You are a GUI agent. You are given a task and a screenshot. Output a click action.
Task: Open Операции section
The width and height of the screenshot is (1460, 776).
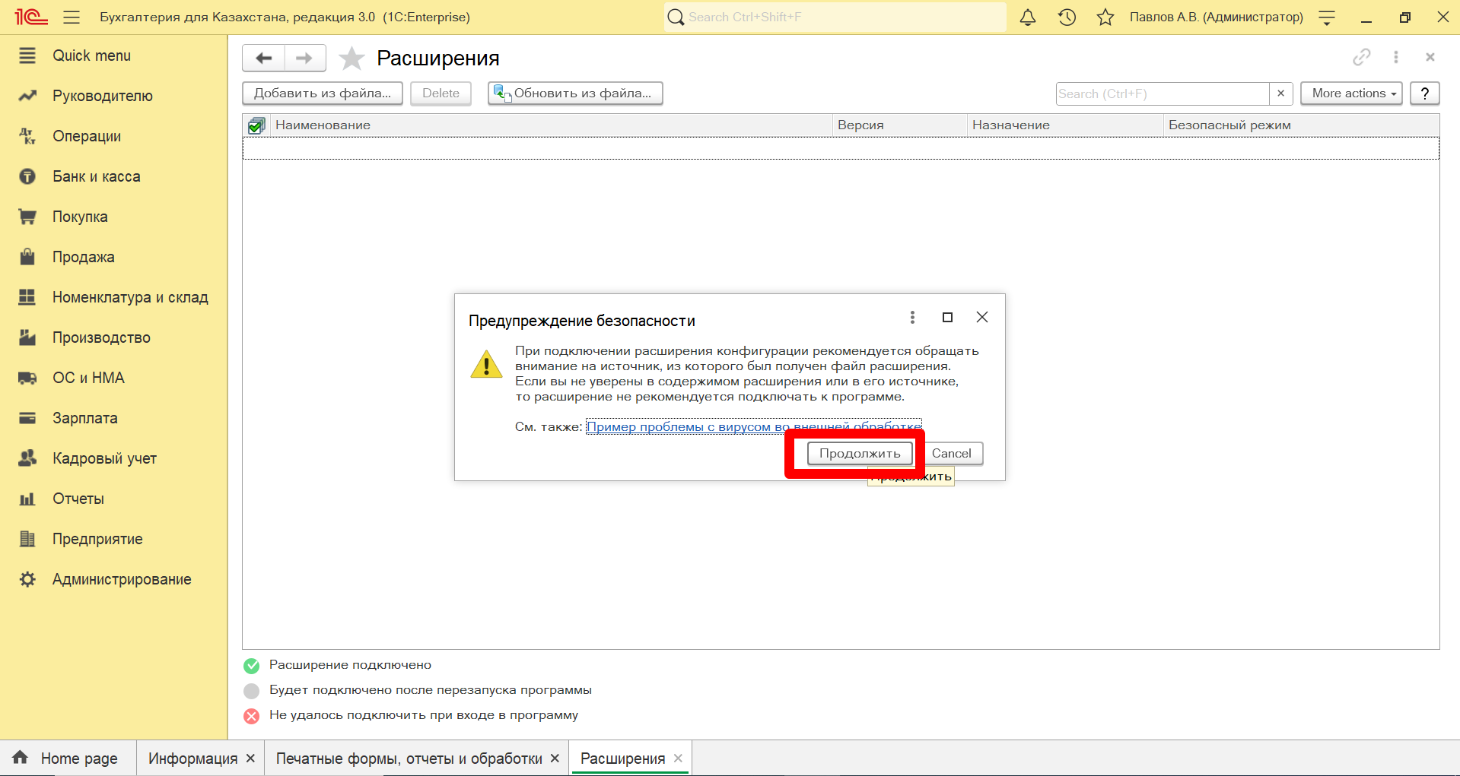[87, 136]
